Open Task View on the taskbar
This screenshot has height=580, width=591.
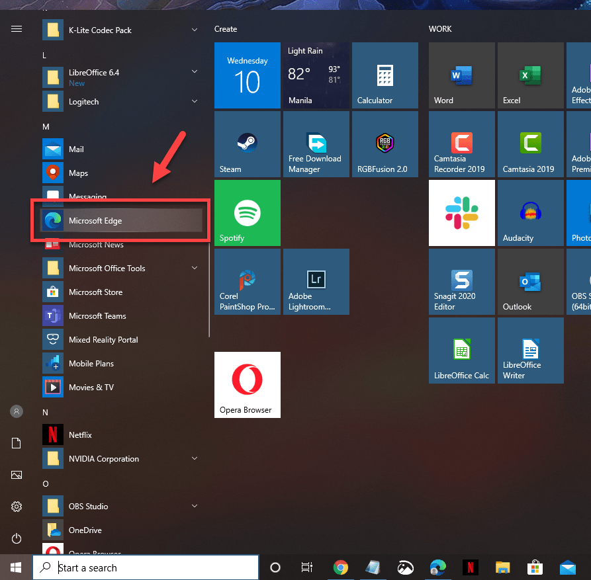307,567
